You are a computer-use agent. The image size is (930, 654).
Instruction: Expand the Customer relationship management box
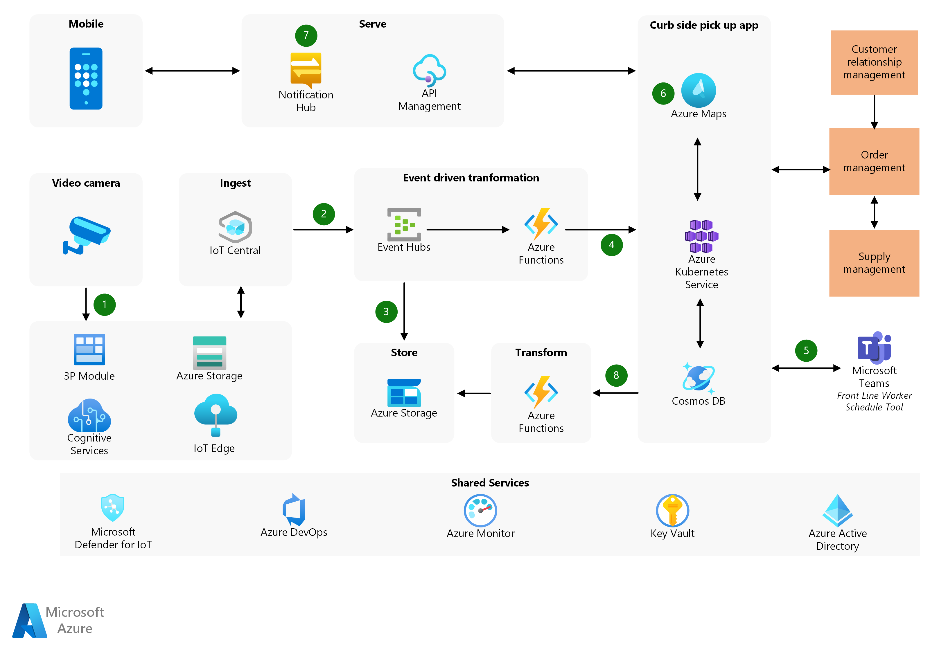872,71
